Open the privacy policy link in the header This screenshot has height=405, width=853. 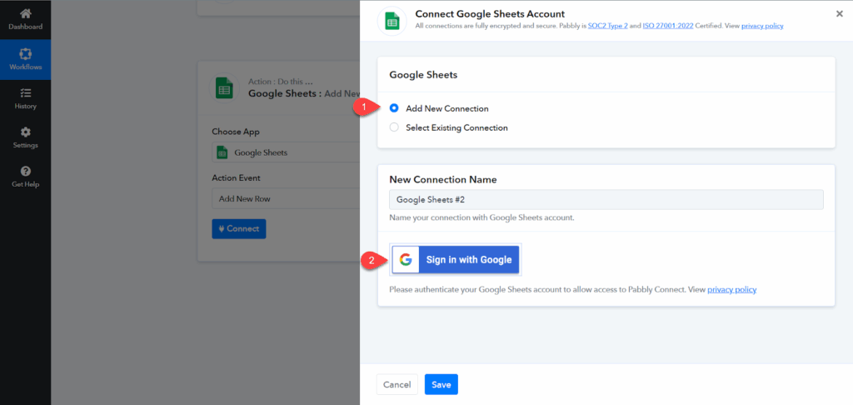762,26
